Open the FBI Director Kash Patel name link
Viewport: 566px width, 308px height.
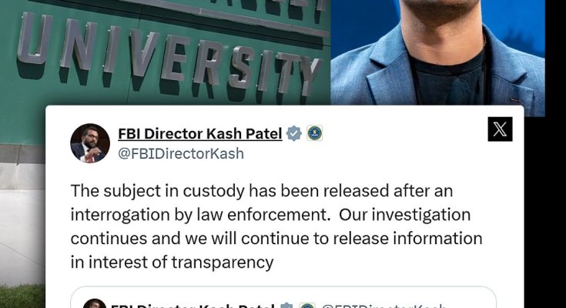tap(199, 133)
